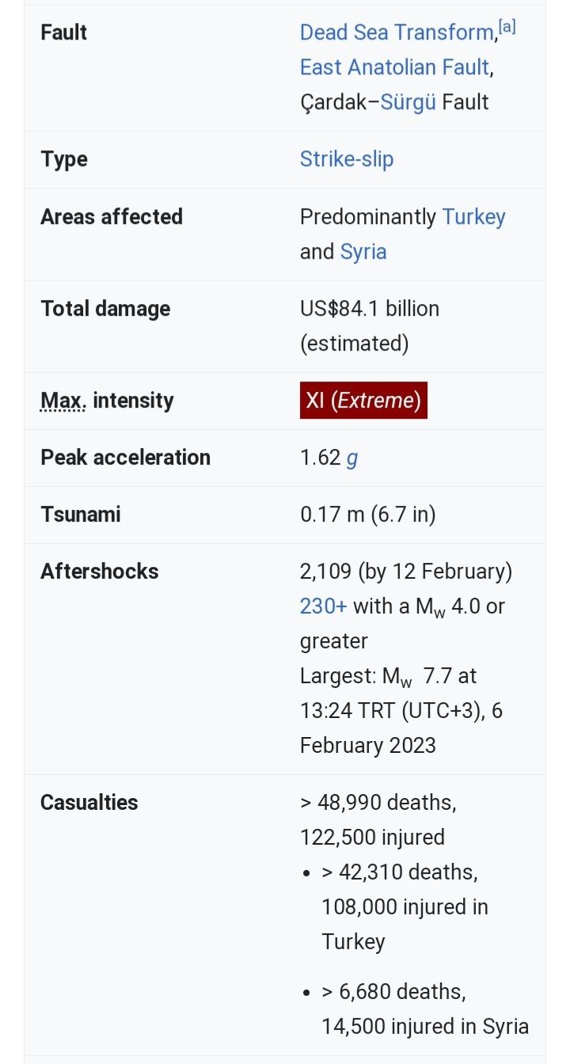Tap the US$84.1 billion damage value

coord(369,309)
